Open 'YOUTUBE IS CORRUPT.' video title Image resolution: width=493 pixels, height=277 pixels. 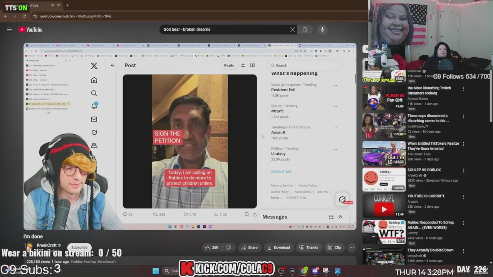[426, 196]
